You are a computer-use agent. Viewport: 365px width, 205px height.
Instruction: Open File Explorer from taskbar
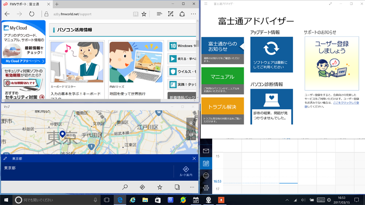click(145, 200)
